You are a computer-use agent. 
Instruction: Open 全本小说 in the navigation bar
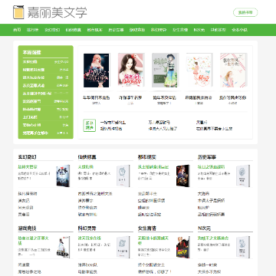pyautogui.click(x=239, y=30)
